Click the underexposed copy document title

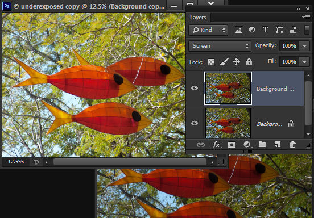pyautogui.click(x=90, y=6)
